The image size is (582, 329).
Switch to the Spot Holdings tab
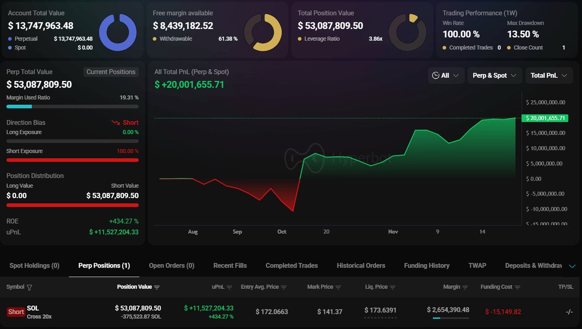[x=34, y=266]
